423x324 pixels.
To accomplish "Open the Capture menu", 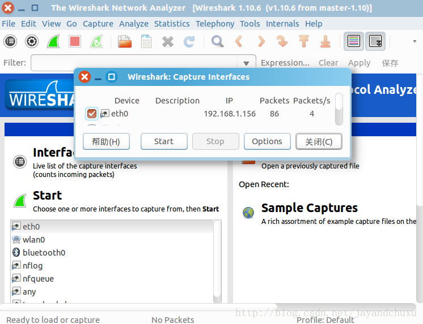I will pyautogui.click(x=98, y=24).
